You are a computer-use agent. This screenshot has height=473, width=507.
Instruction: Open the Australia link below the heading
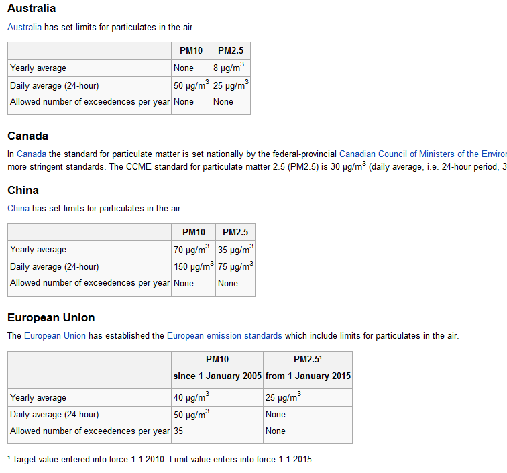pos(24,28)
